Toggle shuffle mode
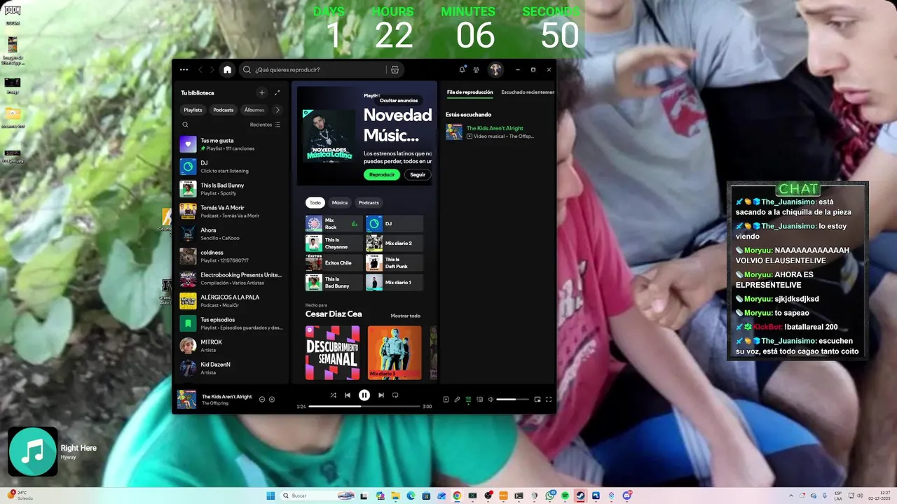The image size is (897, 504). click(x=333, y=395)
